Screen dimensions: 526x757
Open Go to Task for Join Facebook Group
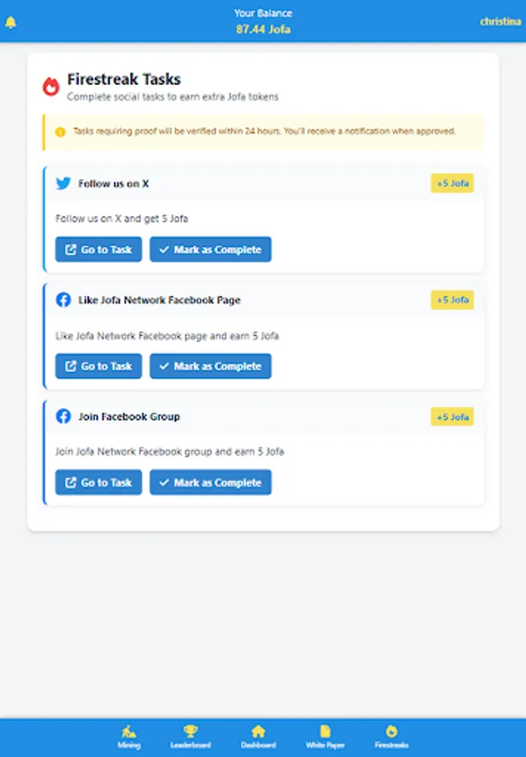[98, 483]
